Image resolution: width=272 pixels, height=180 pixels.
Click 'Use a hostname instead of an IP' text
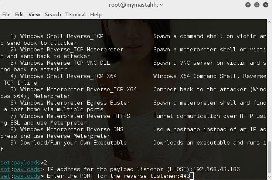pyautogui.click(x=205, y=129)
